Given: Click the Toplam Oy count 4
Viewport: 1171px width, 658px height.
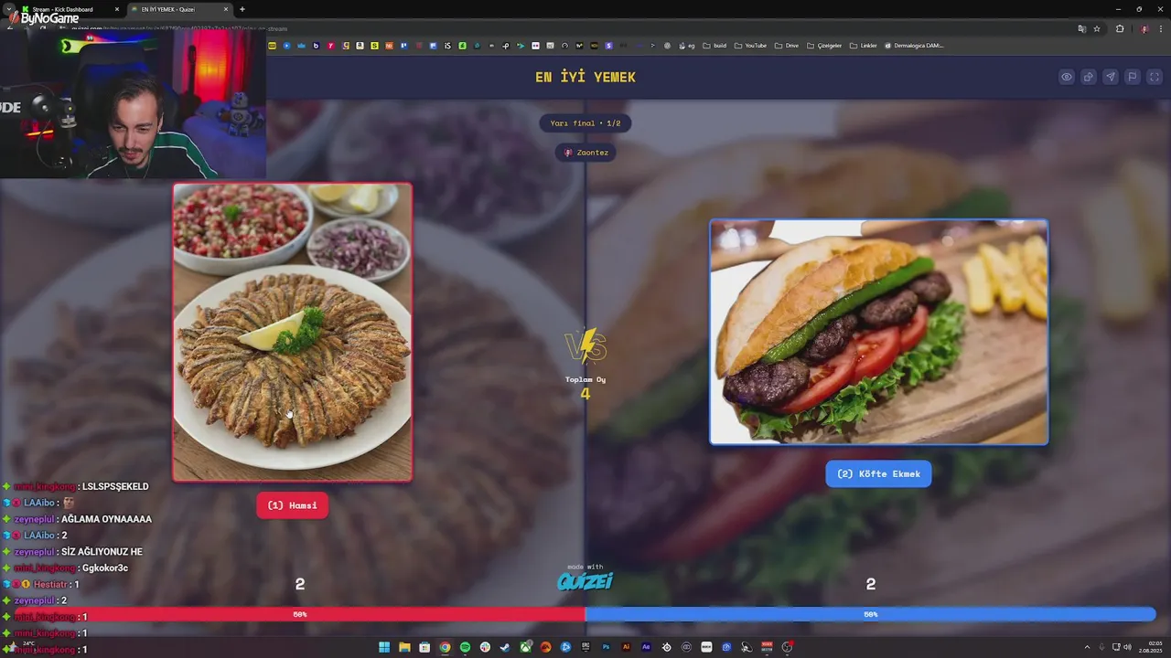Looking at the screenshot, I should click(585, 394).
